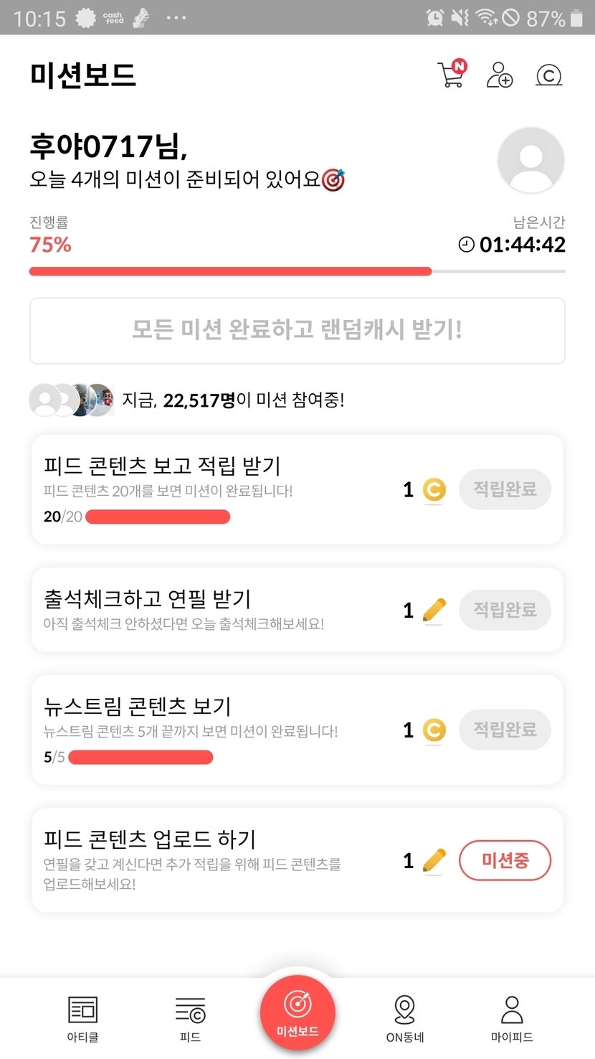Tap the coin icon on 뉴스트림 mission

(x=434, y=730)
